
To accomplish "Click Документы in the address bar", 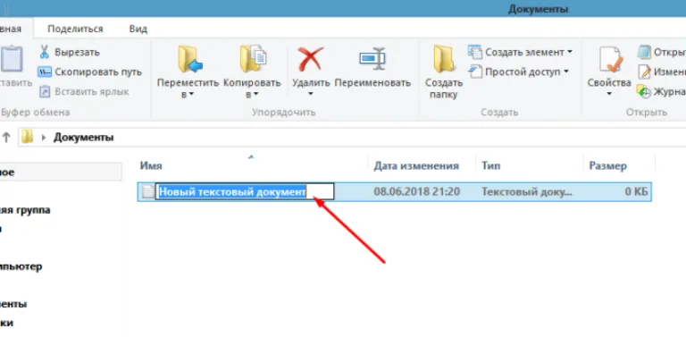I will point(84,138).
